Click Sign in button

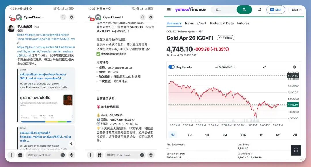(x=296, y=10)
